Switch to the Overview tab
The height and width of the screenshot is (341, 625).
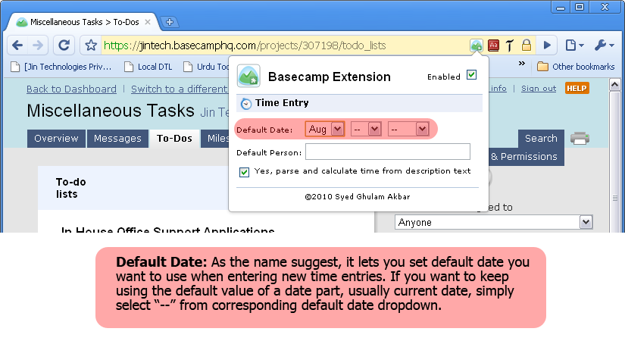coord(56,139)
